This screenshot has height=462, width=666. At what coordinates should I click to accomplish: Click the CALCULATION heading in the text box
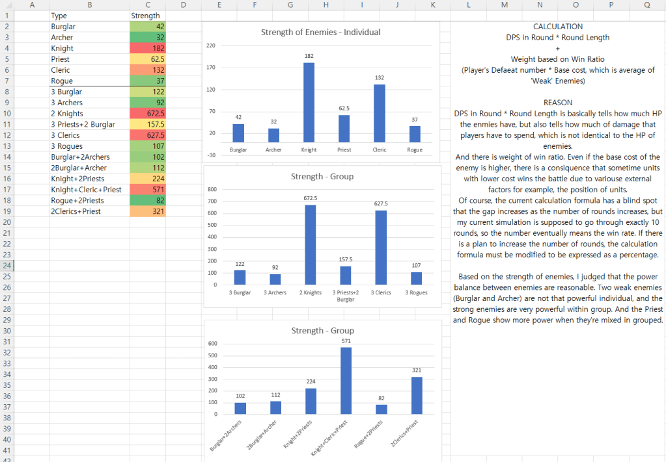(x=558, y=27)
